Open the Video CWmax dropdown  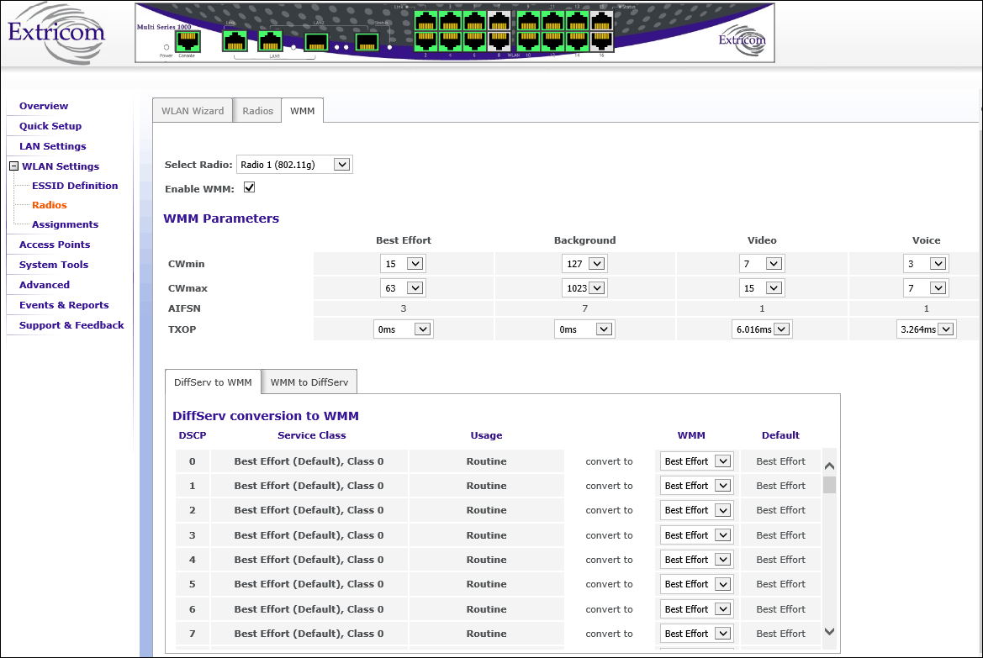pos(762,288)
